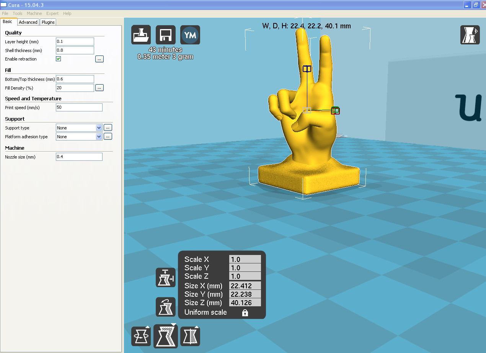486x353 pixels.
Task: Click the Print speed input field
Action: tap(79, 107)
